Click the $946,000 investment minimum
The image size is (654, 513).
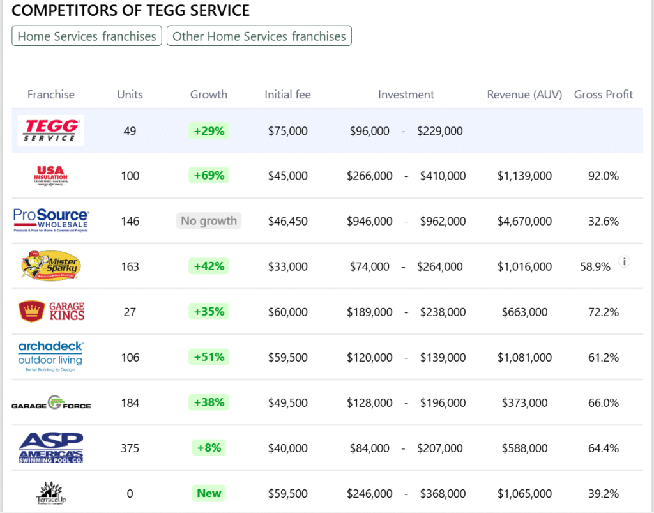(370, 221)
